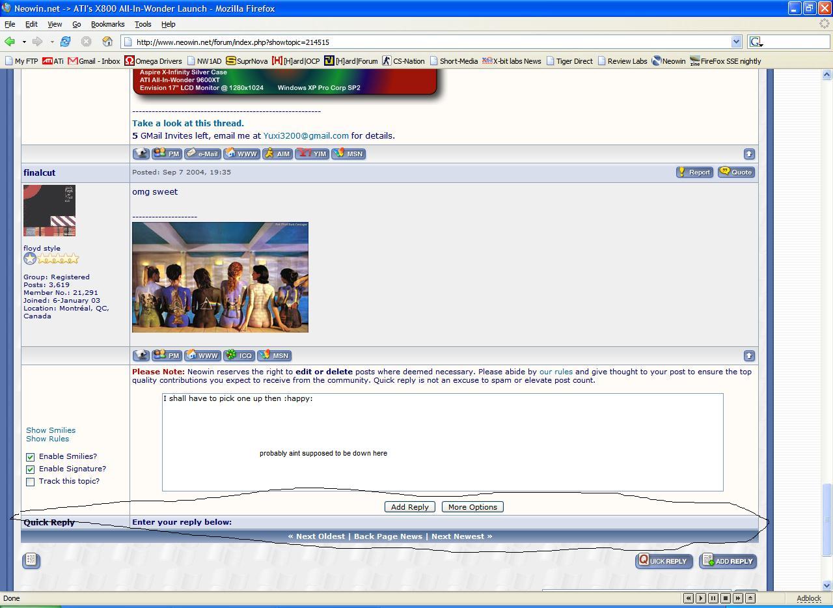Open the FireFox SSE nightly bookmark
Image resolution: width=833 pixels, height=608 pixels.
coord(725,61)
